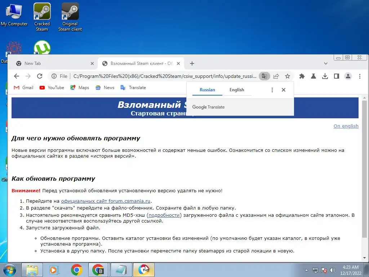The width and height of the screenshot is (369, 277).
Task: Open Windows Media Player from taskbar
Action: click(54, 270)
